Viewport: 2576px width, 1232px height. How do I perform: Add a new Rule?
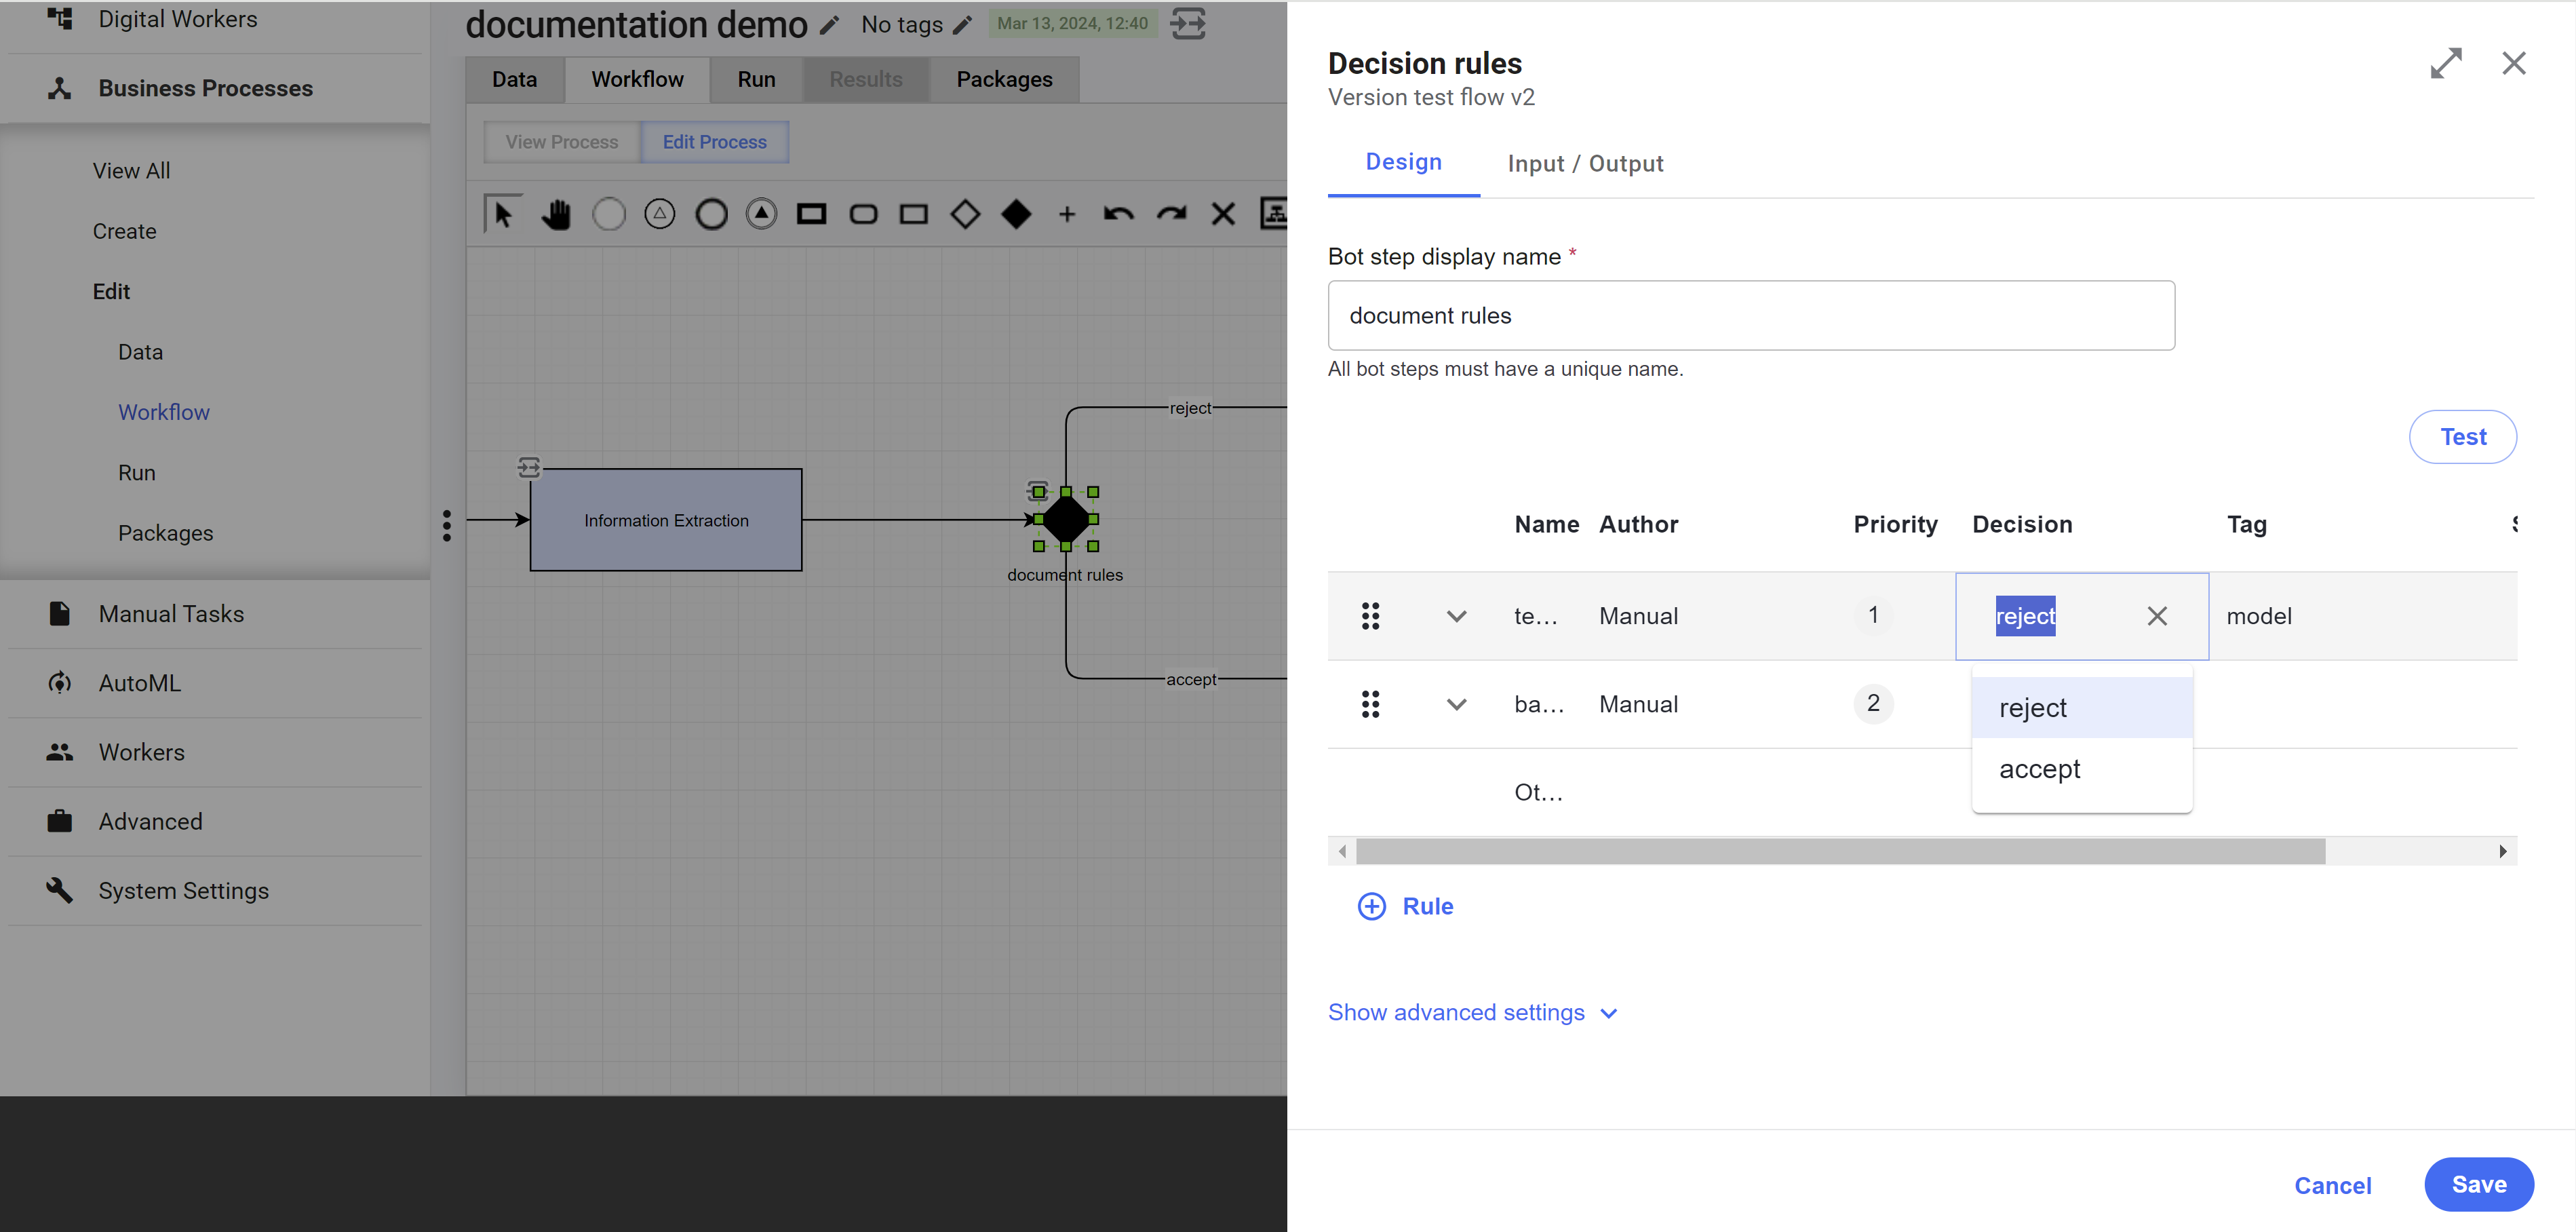click(x=1405, y=906)
